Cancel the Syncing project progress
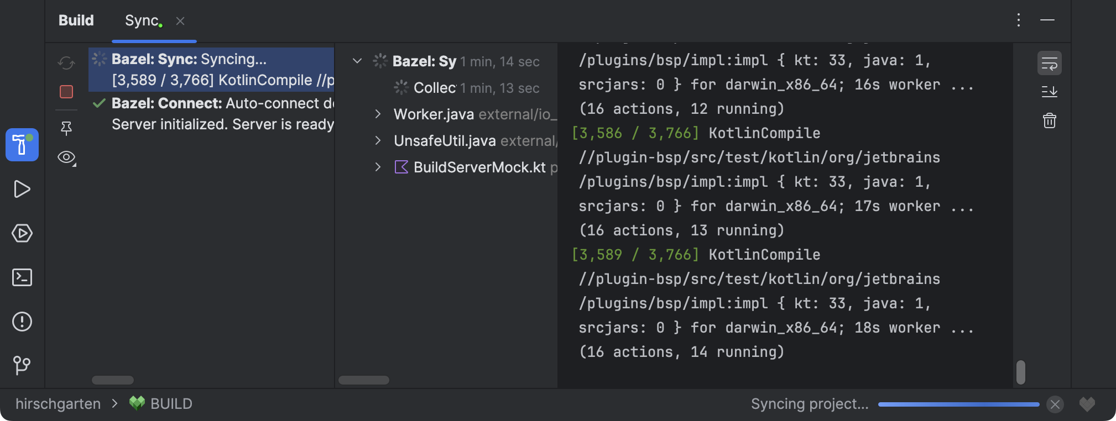The width and height of the screenshot is (1116, 421). coord(1055,404)
